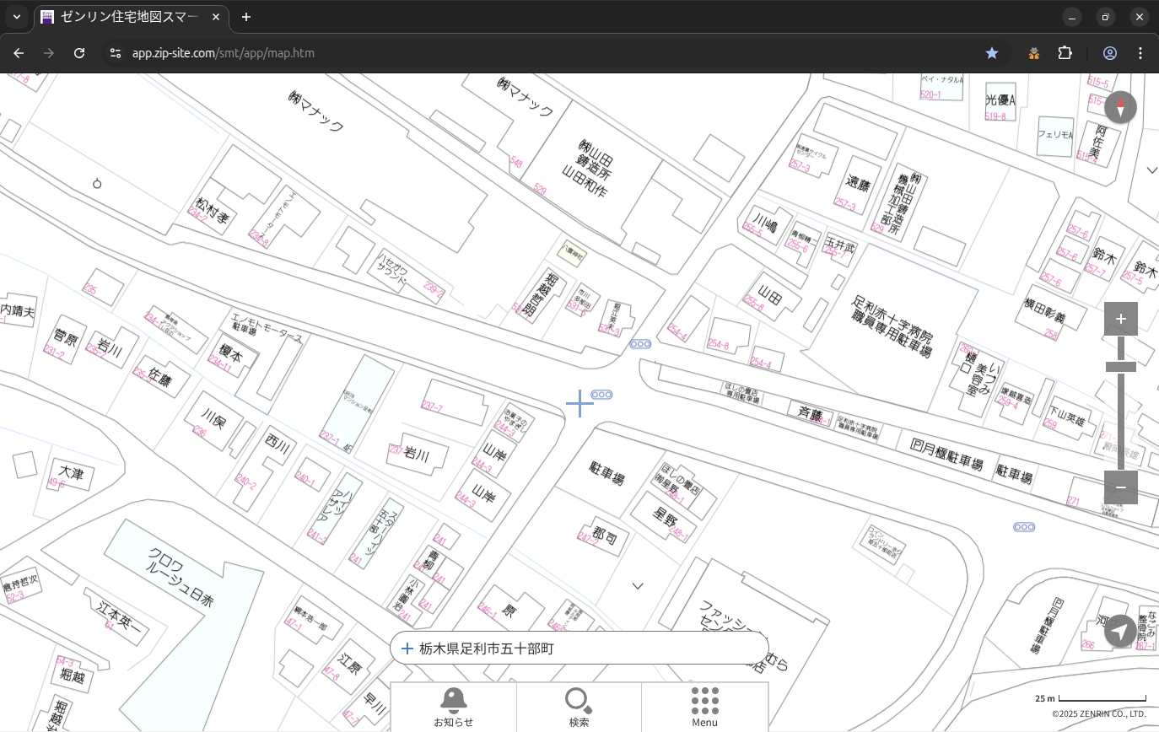The image size is (1159, 732).
Task: Zoom in with the plus button
Action: [1120, 319]
